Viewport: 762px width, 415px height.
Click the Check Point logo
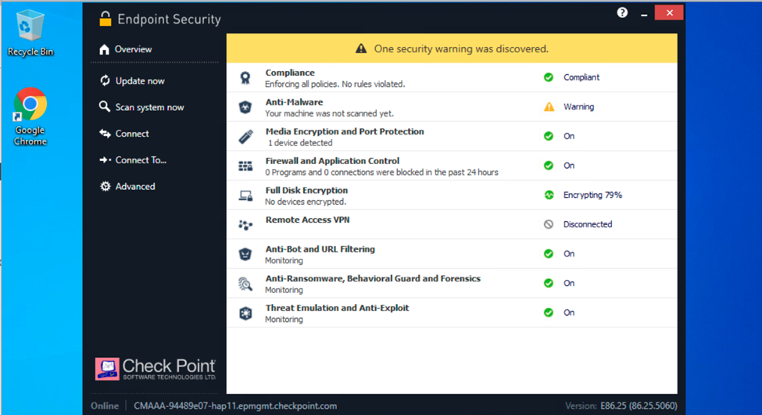point(156,370)
